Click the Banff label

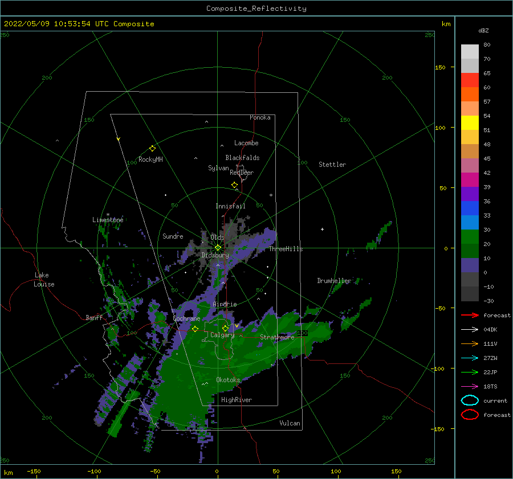pyautogui.click(x=94, y=318)
